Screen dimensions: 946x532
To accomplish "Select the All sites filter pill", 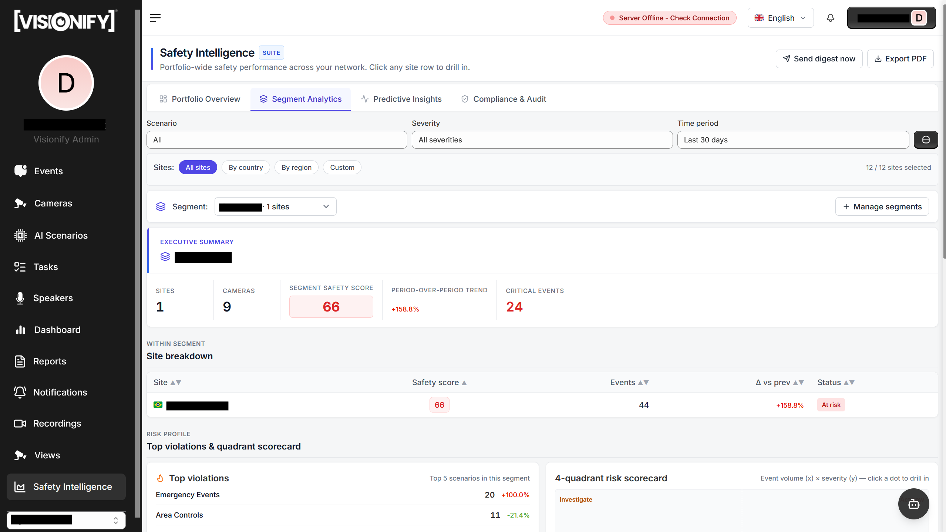I will (198, 167).
